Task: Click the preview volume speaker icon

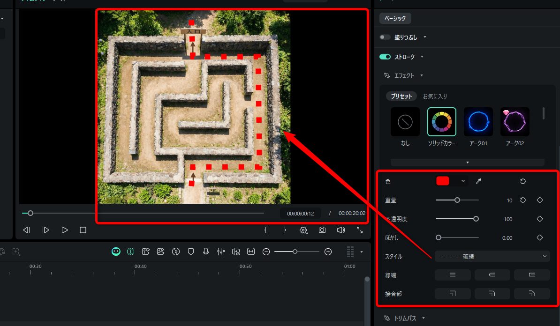Action: pyautogui.click(x=341, y=230)
